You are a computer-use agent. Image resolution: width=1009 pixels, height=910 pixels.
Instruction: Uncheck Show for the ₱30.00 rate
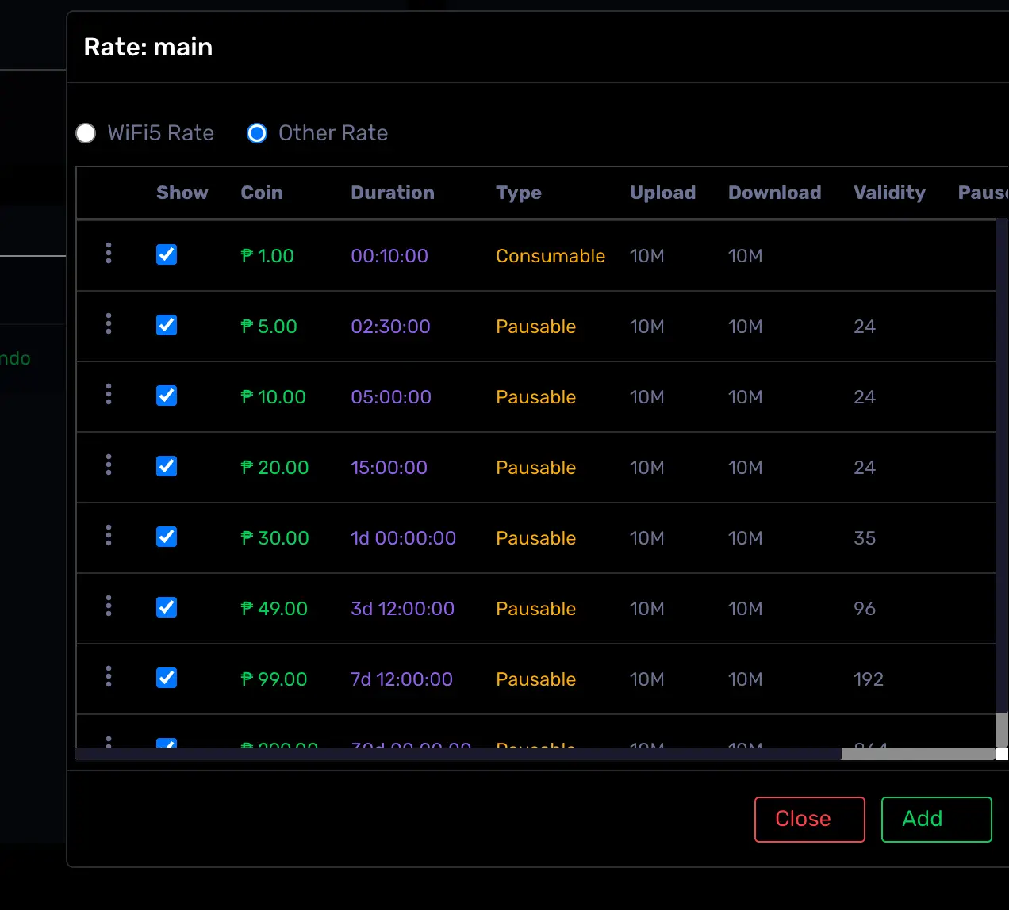[167, 537]
